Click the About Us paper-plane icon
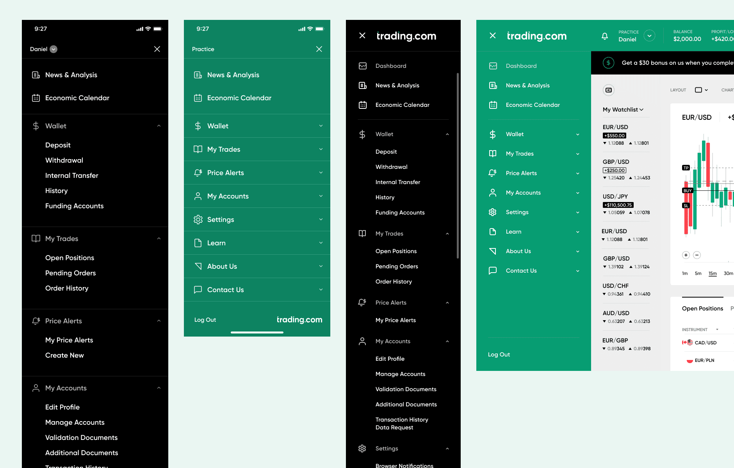Image resolution: width=734 pixels, height=468 pixels. (x=493, y=251)
